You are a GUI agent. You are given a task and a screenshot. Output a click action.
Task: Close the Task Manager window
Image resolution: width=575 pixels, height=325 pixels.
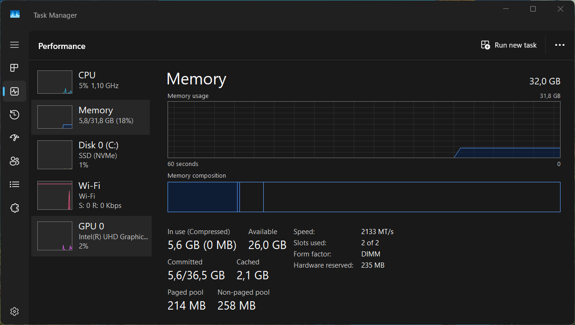click(561, 9)
